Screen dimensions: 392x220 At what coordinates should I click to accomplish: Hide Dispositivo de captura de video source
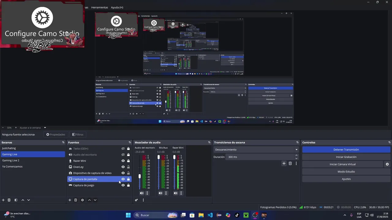pos(123,173)
